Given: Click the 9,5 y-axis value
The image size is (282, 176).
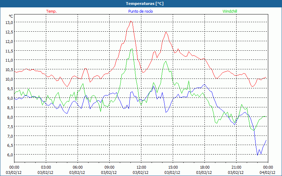Looking at the screenshot, I should [10, 89].
